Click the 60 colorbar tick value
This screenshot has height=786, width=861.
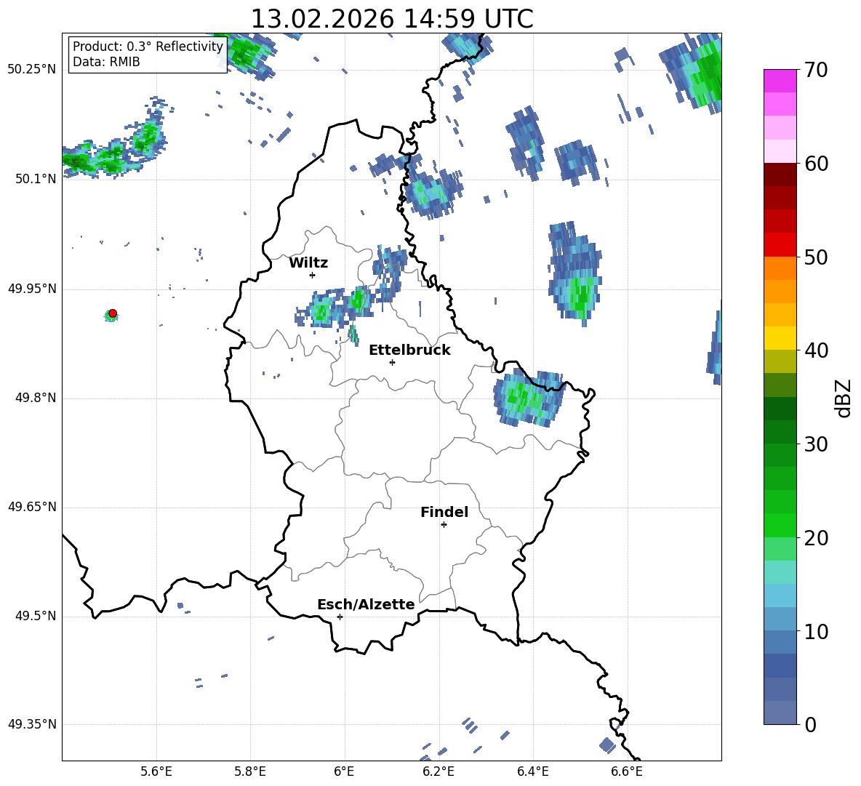coord(816,164)
